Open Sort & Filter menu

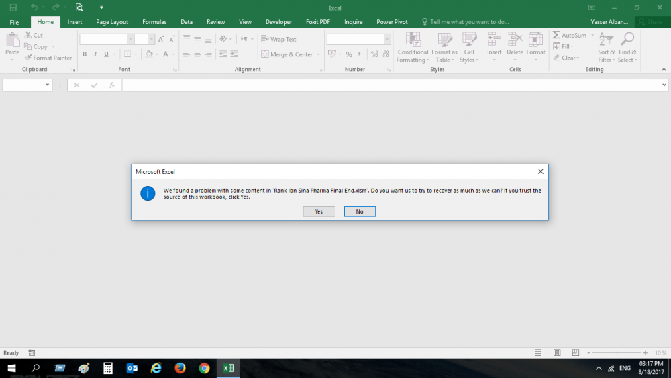607,48
